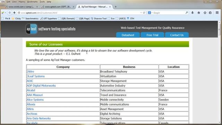The width and height of the screenshot is (222, 125).
Task: Click the Broadband Telephony cell
Action: pyautogui.click(x=129, y=72)
